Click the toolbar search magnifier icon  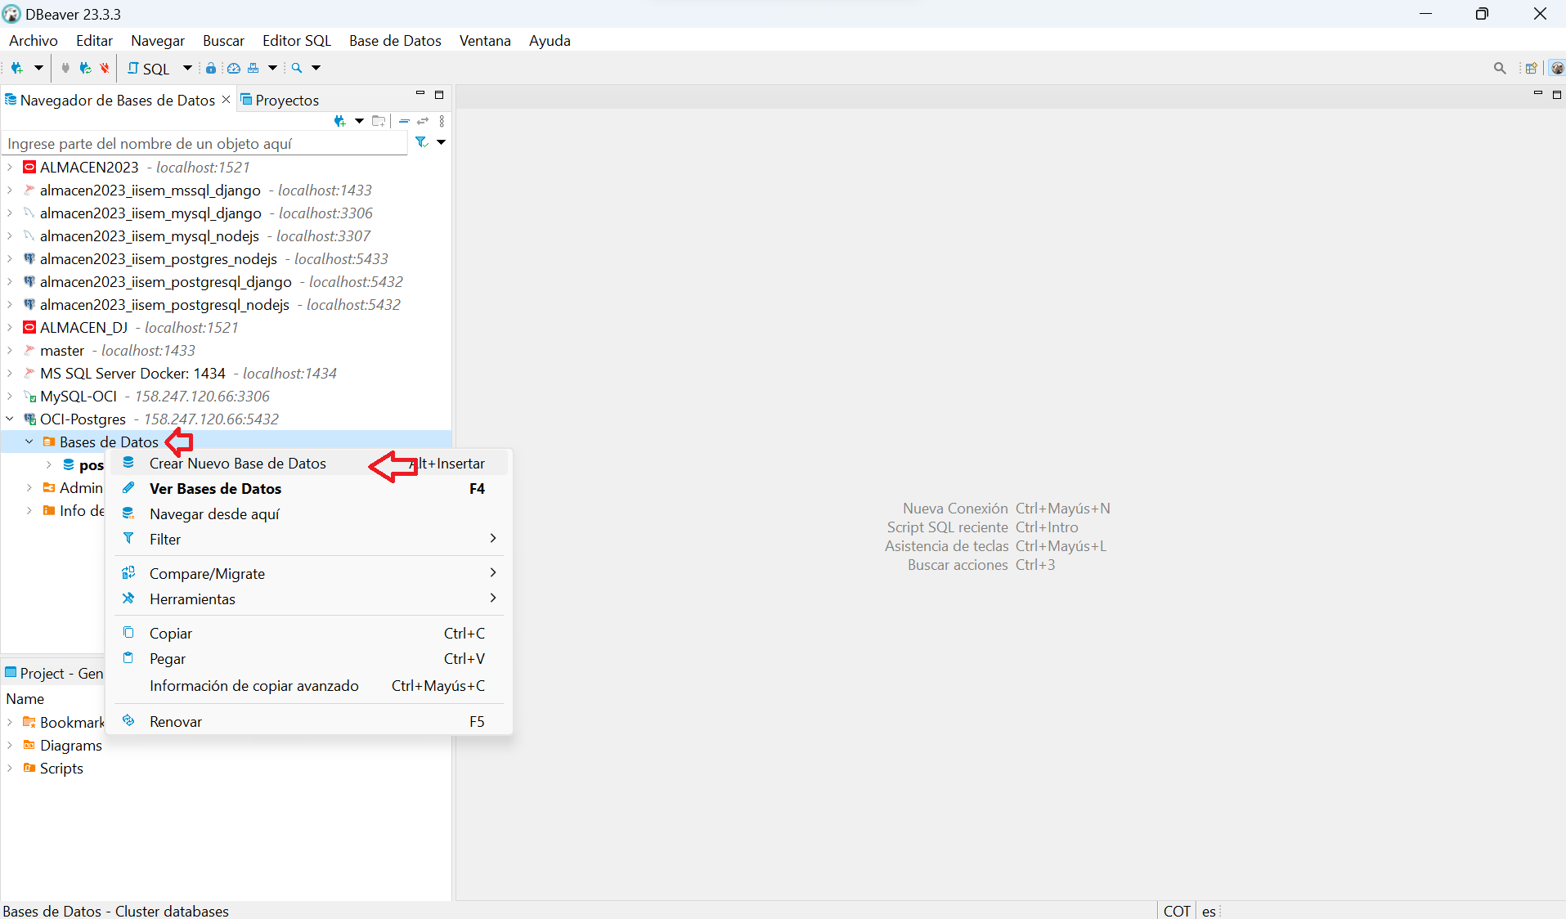click(x=297, y=68)
